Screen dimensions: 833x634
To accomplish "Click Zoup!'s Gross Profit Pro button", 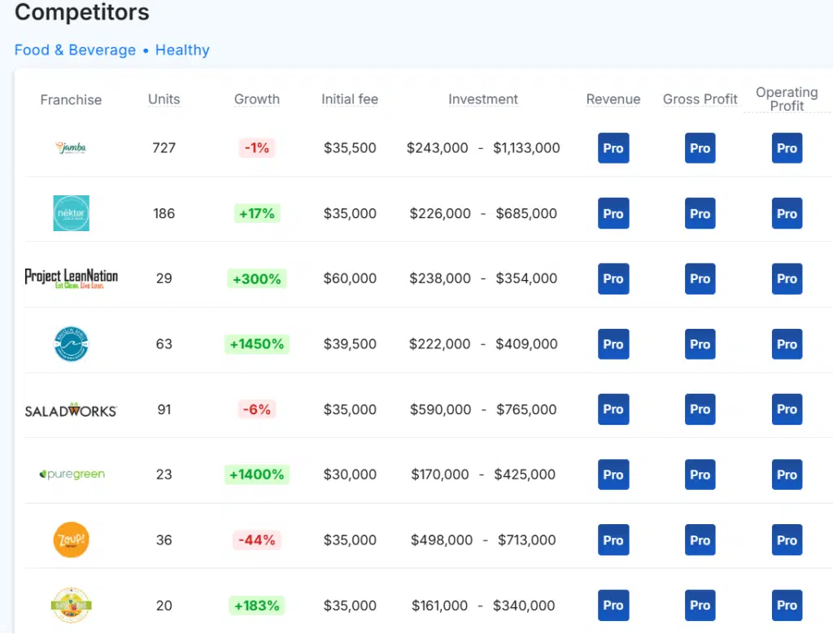I will pyautogui.click(x=700, y=540).
